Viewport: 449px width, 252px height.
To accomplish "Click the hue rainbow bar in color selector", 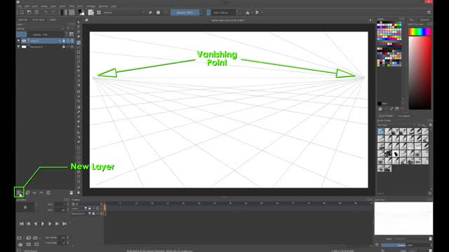I will click(420, 31).
